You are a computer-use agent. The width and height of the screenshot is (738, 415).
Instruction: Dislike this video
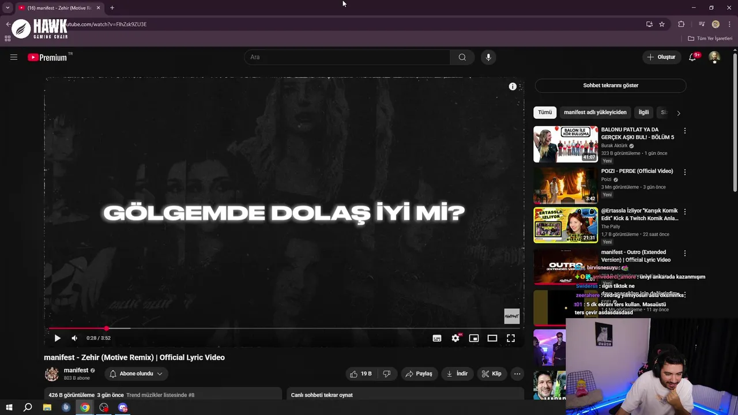[386, 373]
